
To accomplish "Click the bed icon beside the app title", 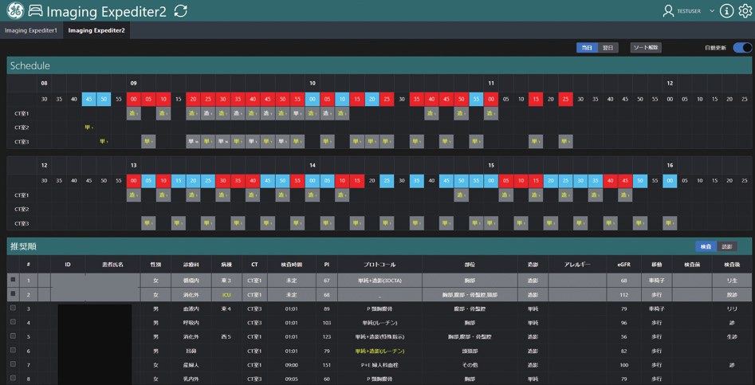I will click(x=36, y=11).
